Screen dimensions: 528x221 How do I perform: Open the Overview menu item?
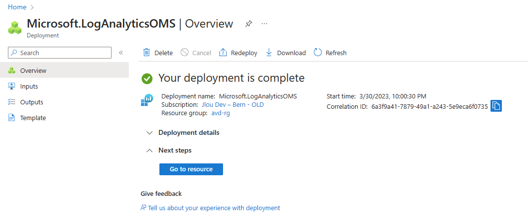point(33,70)
